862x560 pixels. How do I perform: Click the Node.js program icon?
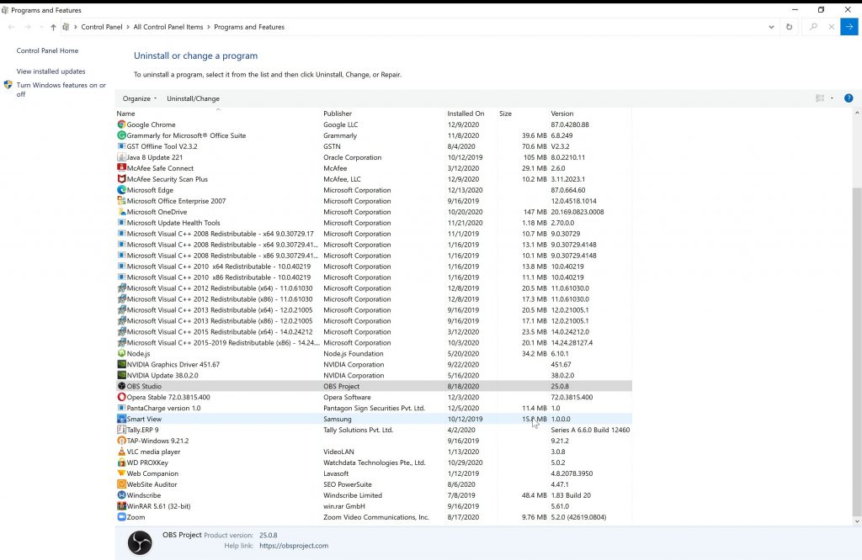[121, 353]
